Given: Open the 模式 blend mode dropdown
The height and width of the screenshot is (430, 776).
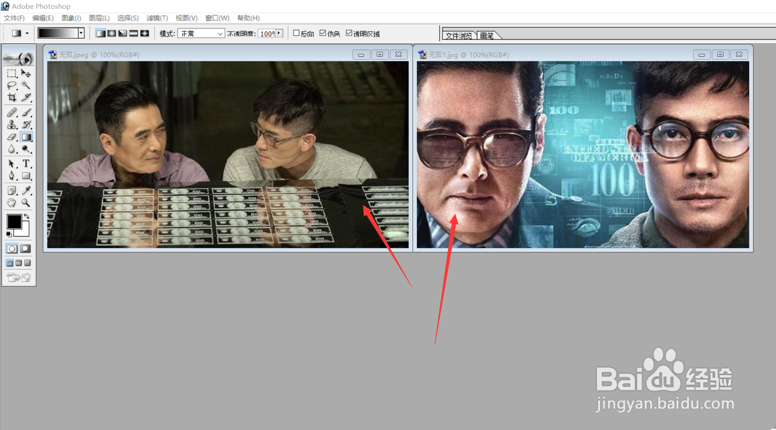Looking at the screenshot, I should [201, 33].
